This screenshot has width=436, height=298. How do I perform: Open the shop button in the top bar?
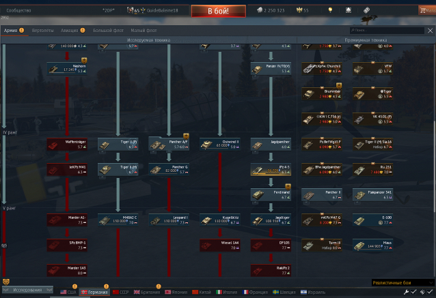point(427,10)
